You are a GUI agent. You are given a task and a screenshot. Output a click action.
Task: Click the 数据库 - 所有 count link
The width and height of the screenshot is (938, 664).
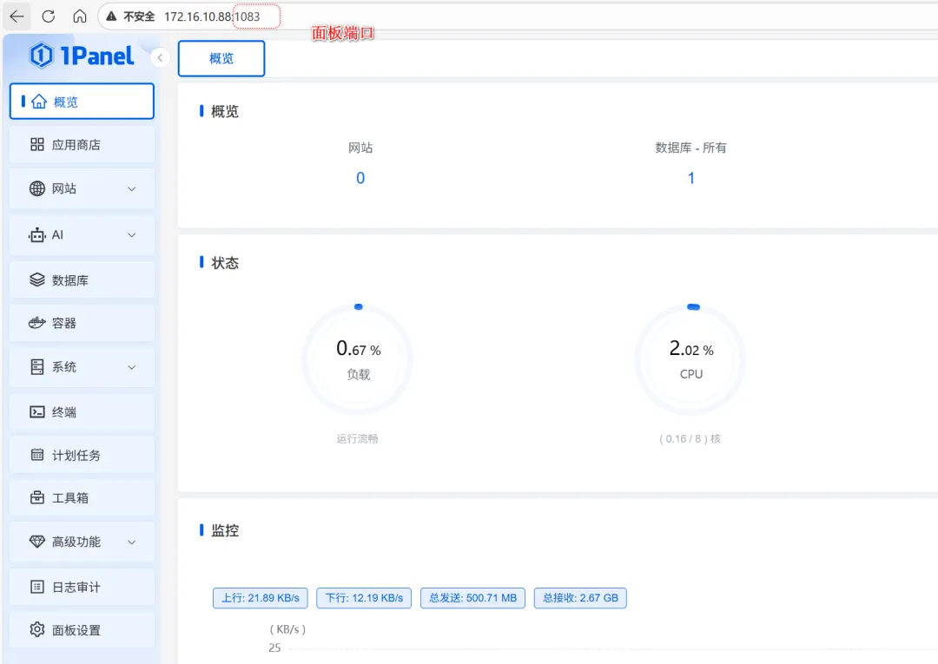pos(690,177)
